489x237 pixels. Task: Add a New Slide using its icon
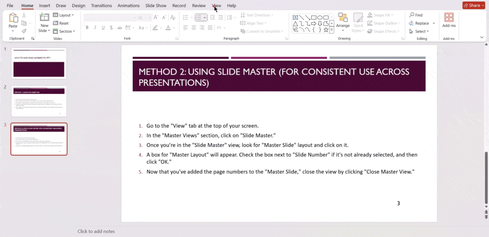[44, 17]
